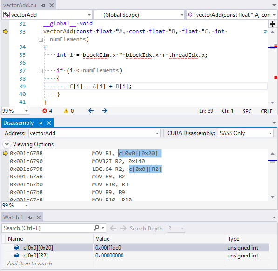
Task: Click the disassembly scroll down arrow
Action: (x=273, y=197)
